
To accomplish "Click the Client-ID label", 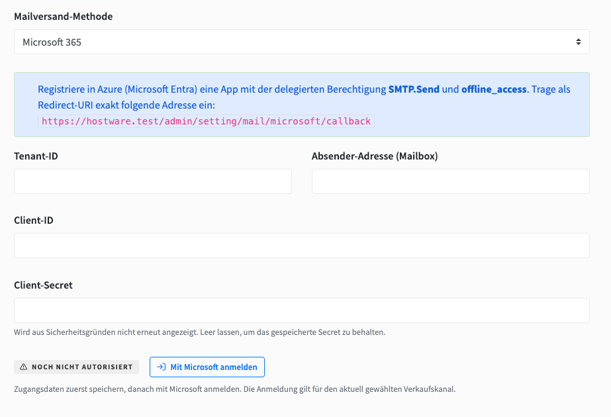I will tap(34, 220).
